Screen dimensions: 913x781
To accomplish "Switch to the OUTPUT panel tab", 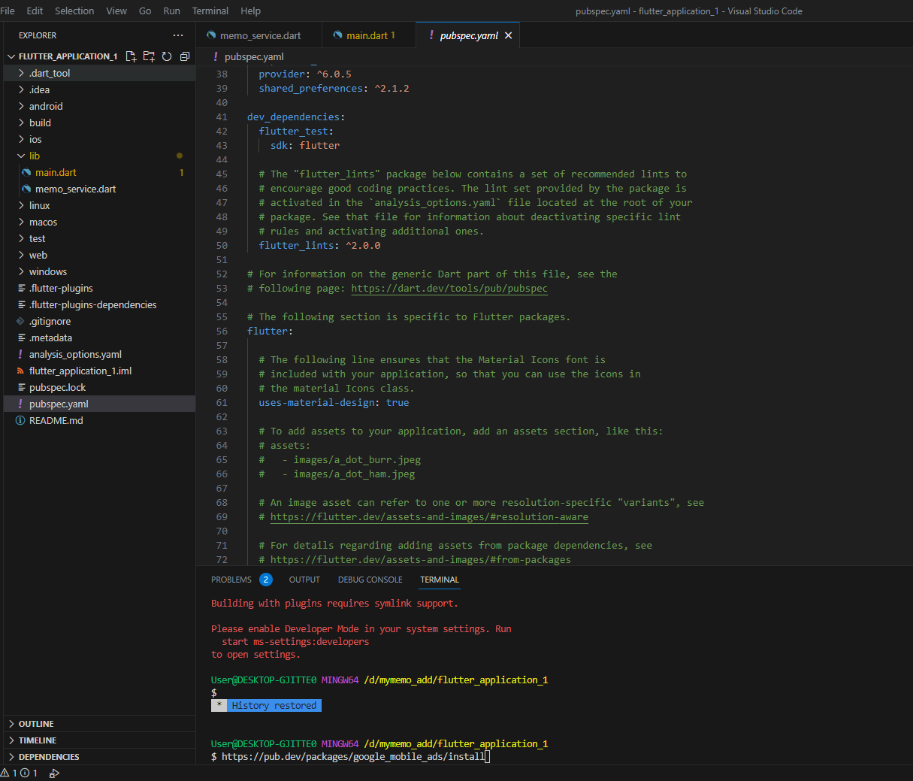I will (x=304, y=580).
